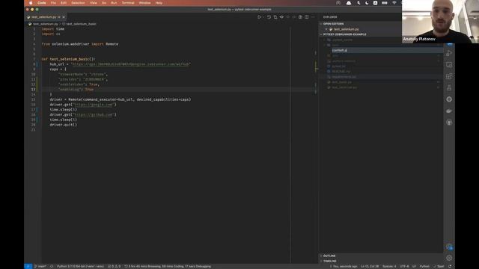479x269 pixels.
Task: Open the editor More Actions ellipsis
Action: (x=313, y=17)
